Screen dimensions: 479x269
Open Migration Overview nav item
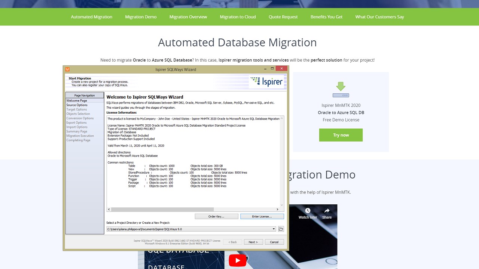click(188, 17)
